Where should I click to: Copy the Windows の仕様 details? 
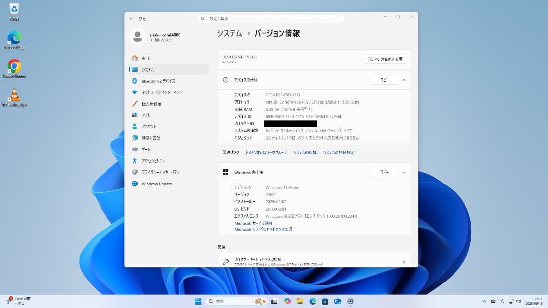tap(384, 173)
